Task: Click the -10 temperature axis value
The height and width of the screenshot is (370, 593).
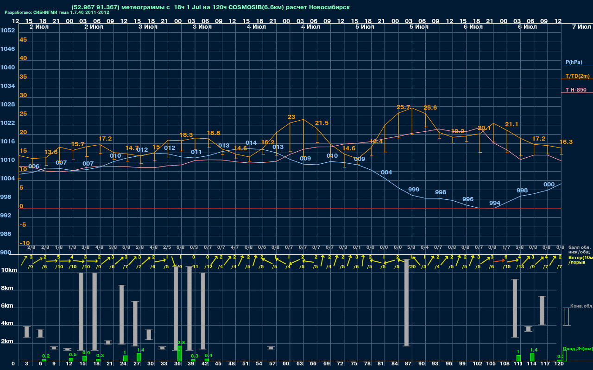Action: click(25, 243)
